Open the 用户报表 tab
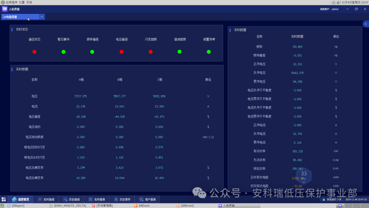The image size is (369, 208). pyautogui.click(x=148, y=199)
